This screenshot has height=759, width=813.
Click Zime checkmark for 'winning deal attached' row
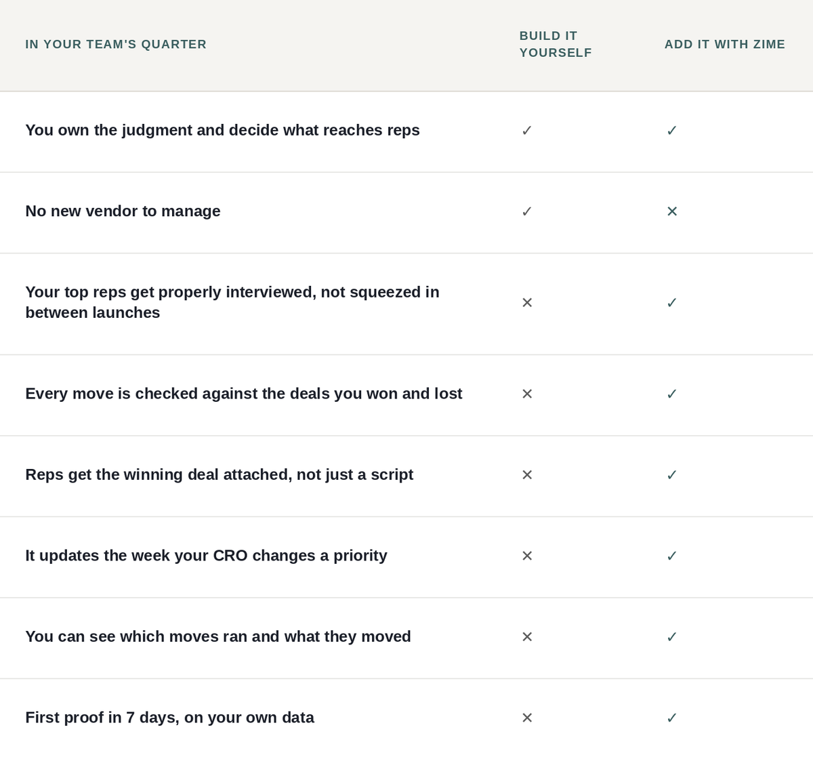(672, 475)
